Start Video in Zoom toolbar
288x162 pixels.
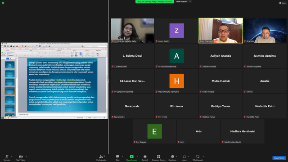click(21, 157)
